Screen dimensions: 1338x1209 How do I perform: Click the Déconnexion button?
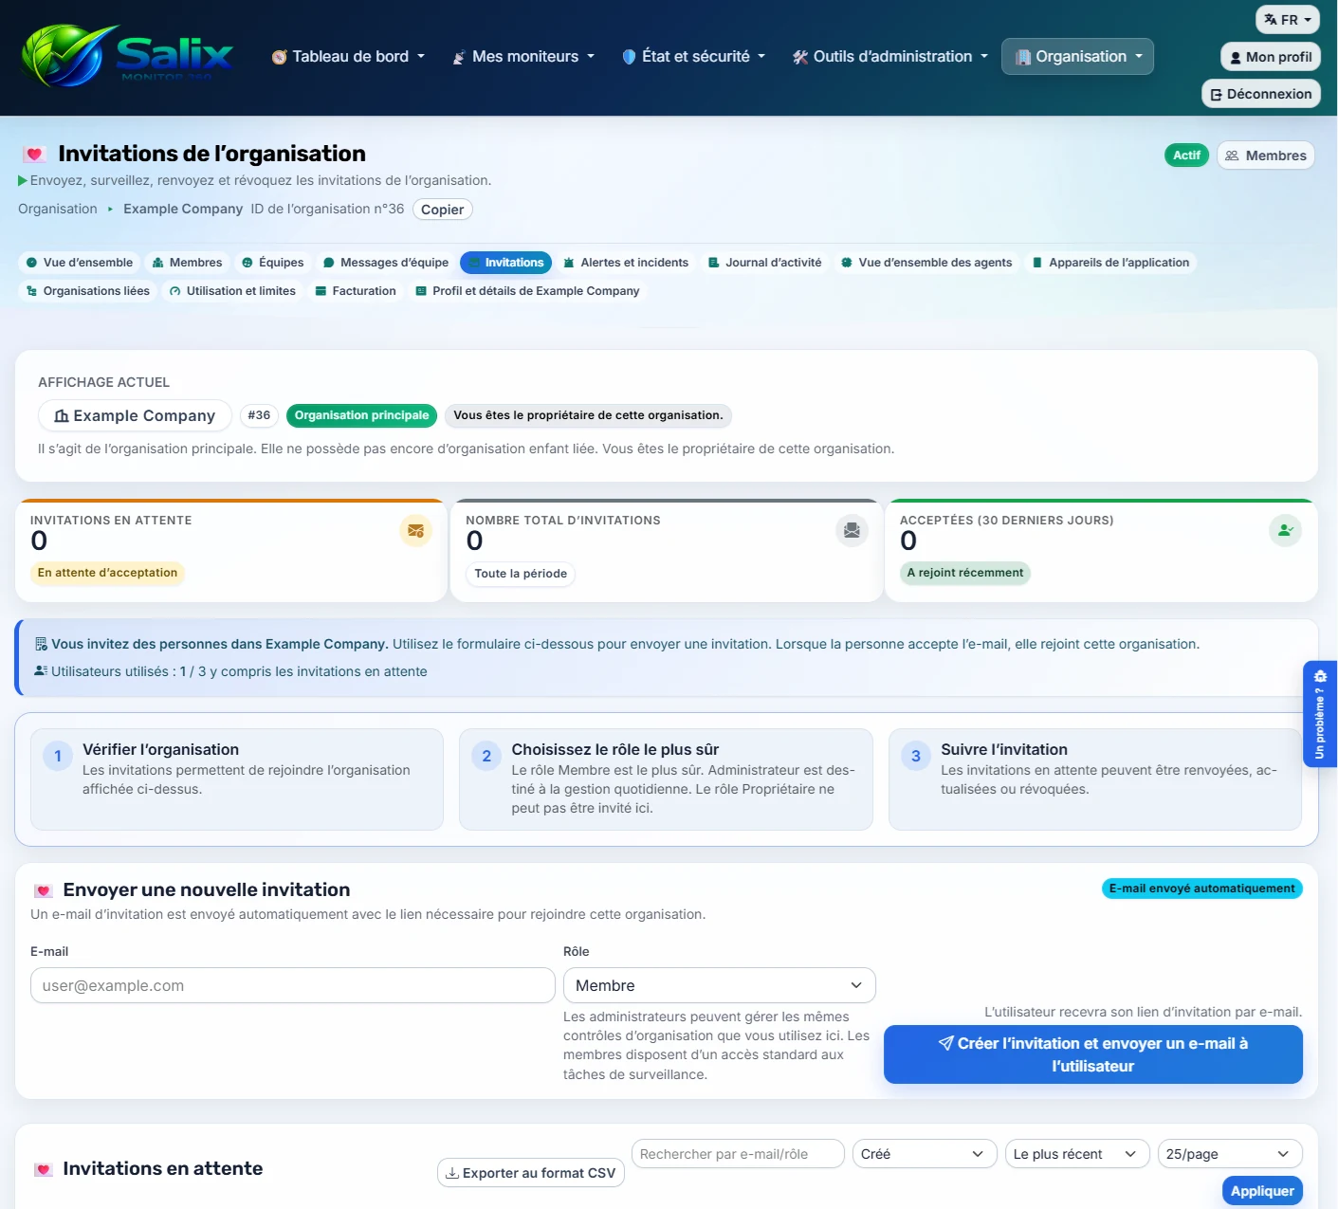(x=1261, y=94)
